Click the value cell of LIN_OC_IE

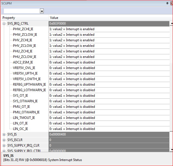(109, 129)
